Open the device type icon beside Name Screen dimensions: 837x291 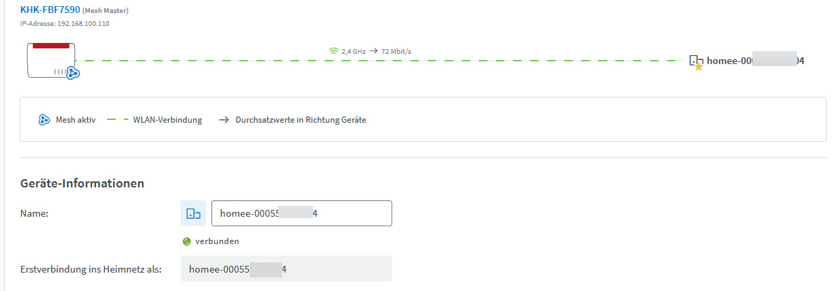(193, 213)
